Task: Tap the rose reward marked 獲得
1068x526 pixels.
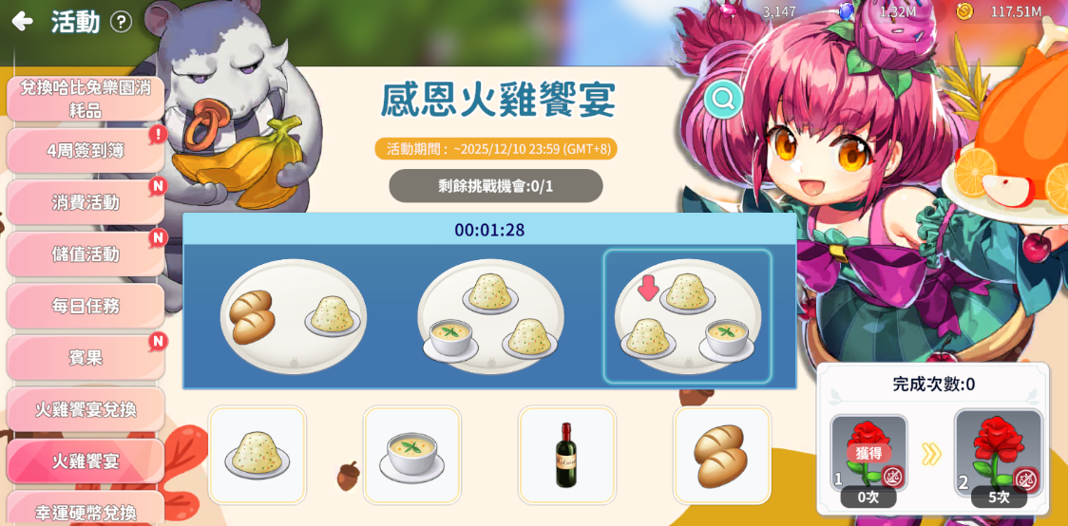Action: pyautogui.click(x=868, y=460)
